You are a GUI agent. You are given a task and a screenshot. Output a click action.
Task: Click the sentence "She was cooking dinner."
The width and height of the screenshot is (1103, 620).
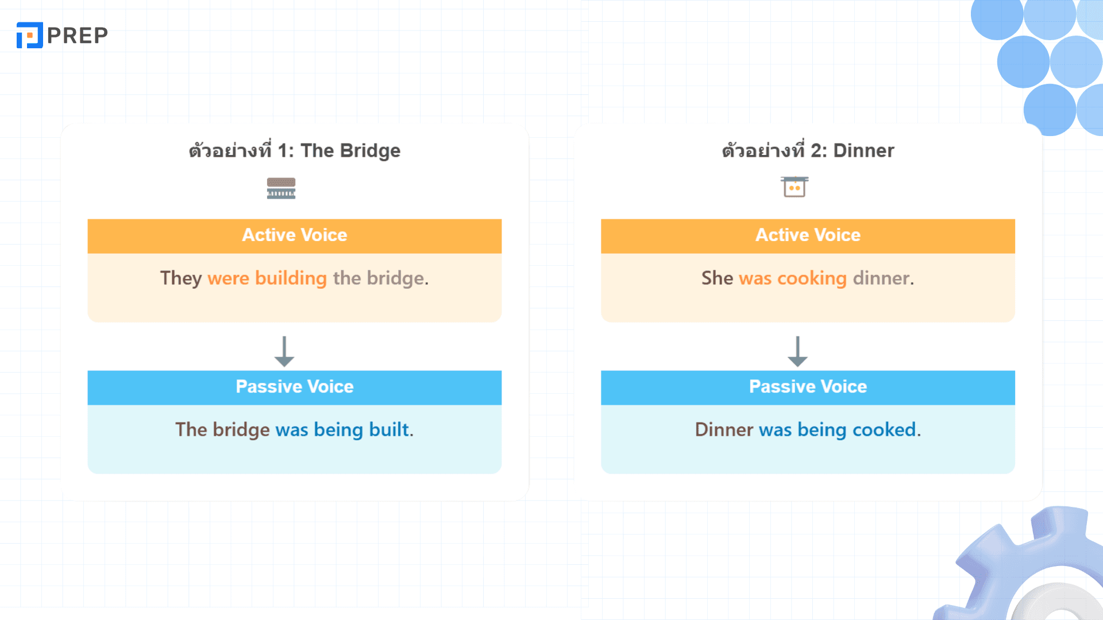[x=808, y=278]
